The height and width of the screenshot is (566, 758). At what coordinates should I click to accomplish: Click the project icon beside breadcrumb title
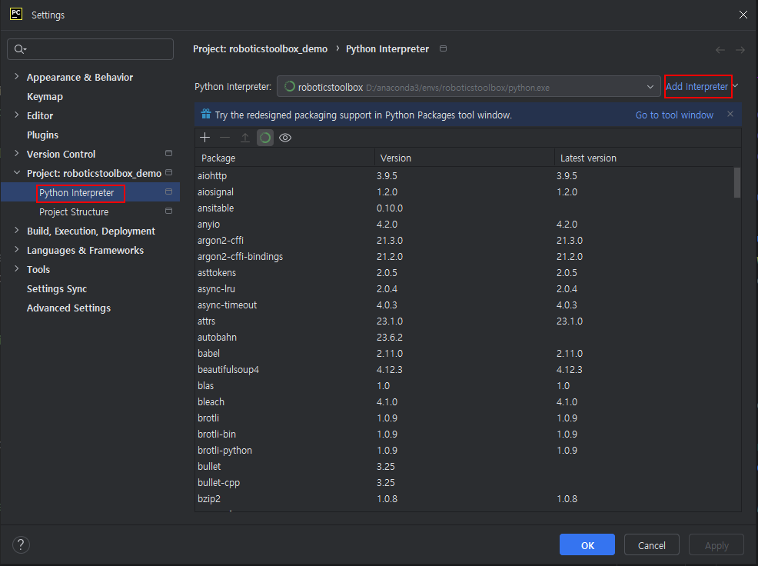click(x=444, y=48)
